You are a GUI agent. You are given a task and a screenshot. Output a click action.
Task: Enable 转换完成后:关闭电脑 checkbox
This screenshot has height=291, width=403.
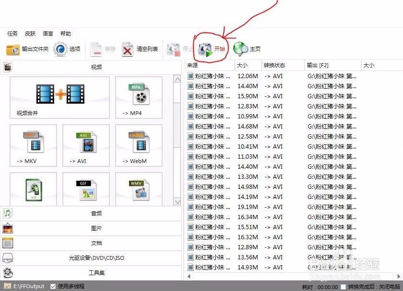tap(343, 287)
